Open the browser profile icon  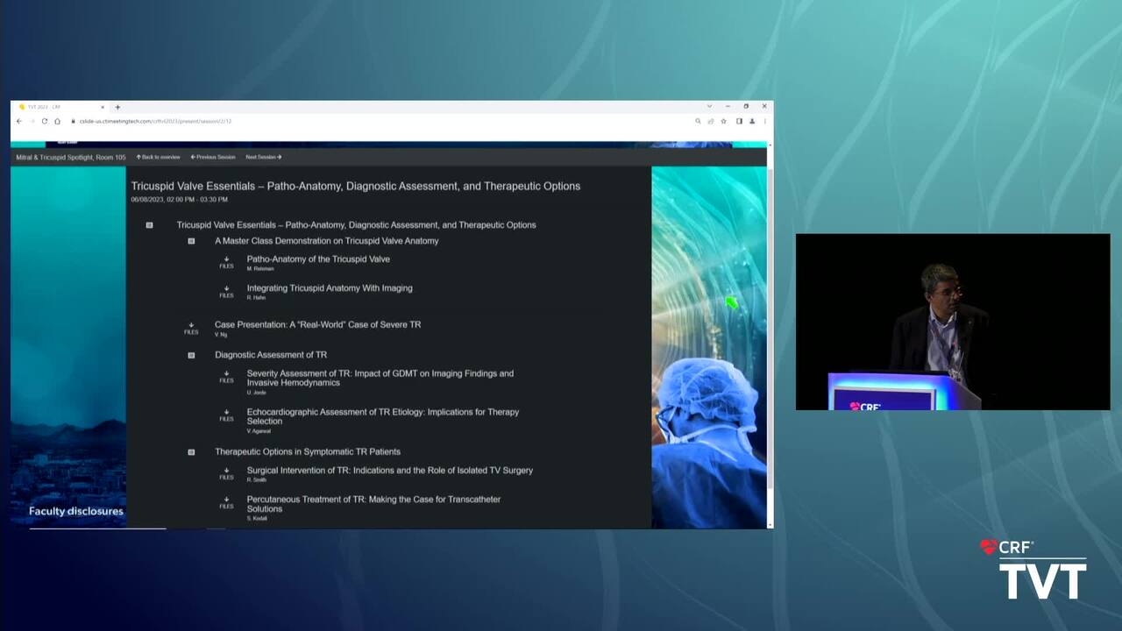[751, 121]
